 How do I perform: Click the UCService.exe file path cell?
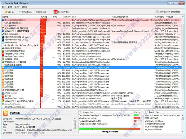(91, 65)
